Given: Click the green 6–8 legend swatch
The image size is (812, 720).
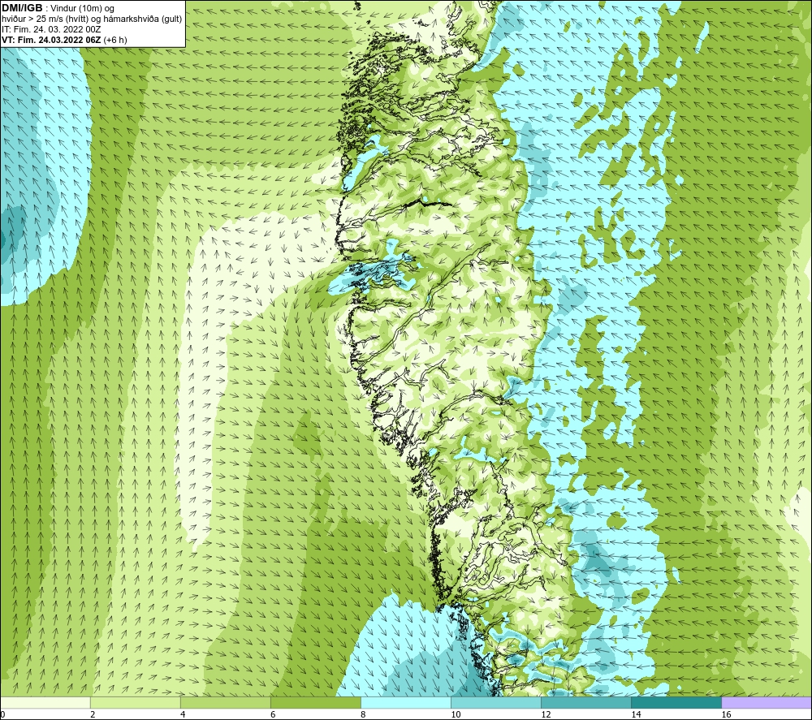Looking at the screenshot, I should 316,703.
